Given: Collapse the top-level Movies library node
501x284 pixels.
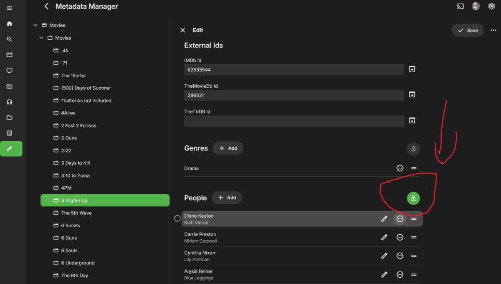Looking at the screenshot, I should click(x=35, y=25).
